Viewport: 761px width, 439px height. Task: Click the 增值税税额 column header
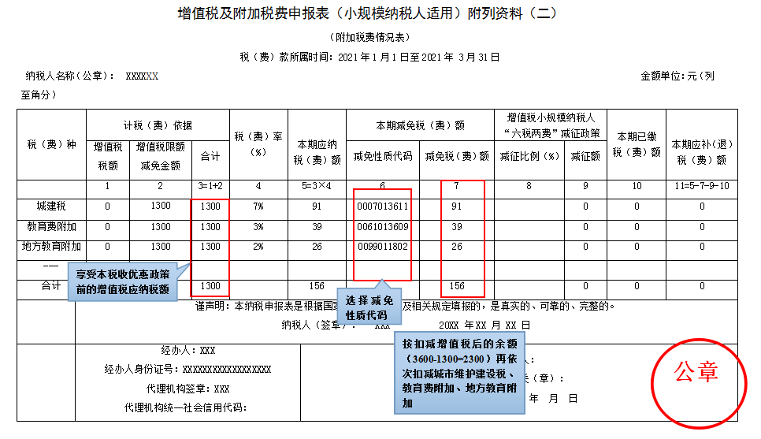click(108, 156)
